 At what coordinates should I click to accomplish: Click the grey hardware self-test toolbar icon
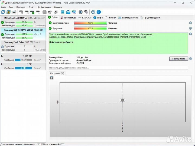point(21,12)
